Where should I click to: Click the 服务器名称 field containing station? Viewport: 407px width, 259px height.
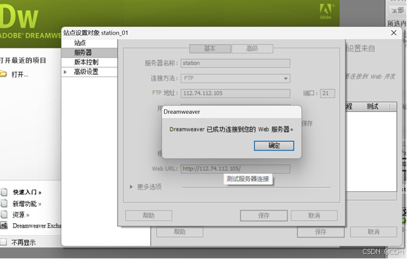coord(235,63)
